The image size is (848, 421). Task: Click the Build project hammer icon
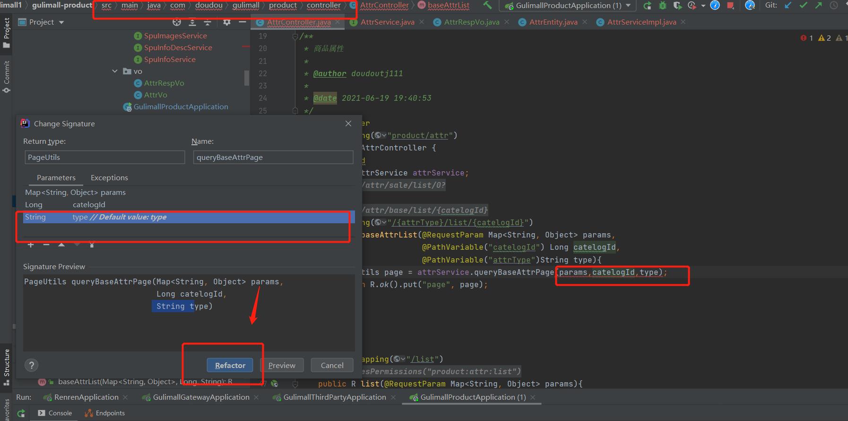tap(487, 6)
